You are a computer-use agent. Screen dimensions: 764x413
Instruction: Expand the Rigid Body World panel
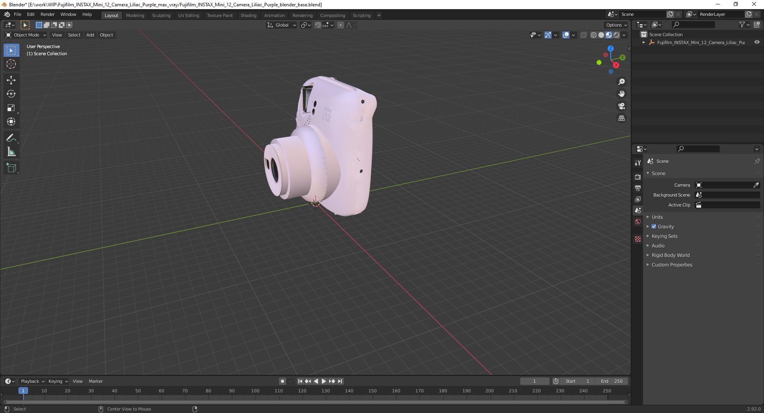click(x=670, y=255)
